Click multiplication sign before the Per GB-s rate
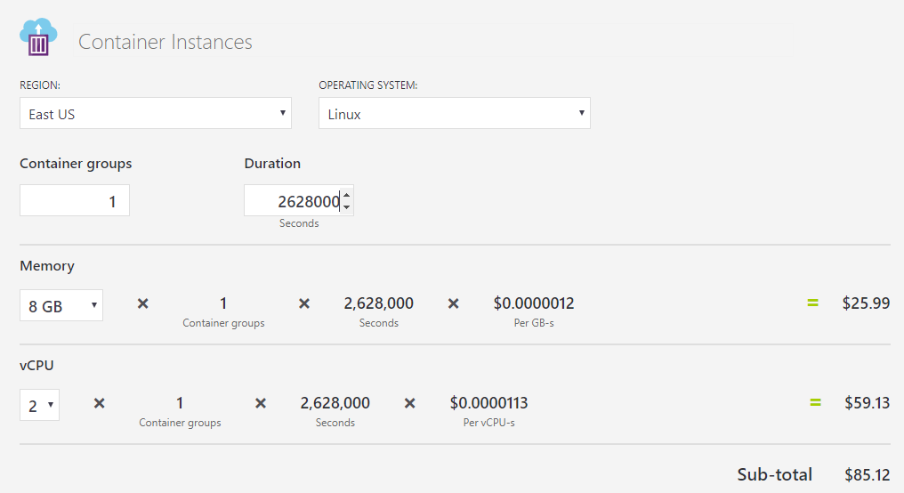904x493 pixels. click(x=453, y=303)
